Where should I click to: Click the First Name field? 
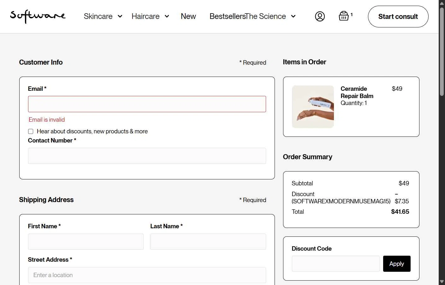(x=86, y=241)
